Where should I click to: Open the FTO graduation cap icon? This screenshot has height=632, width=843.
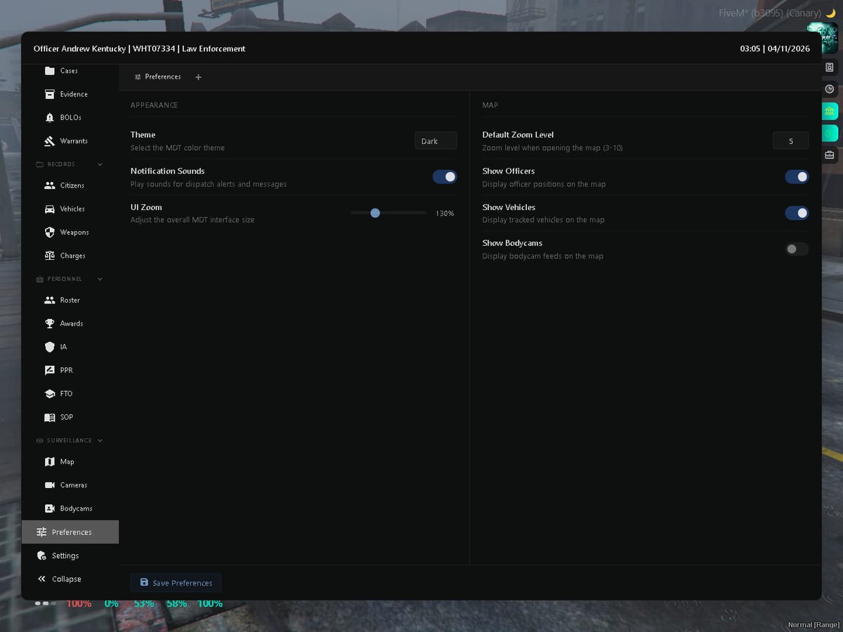click(49, 394)
